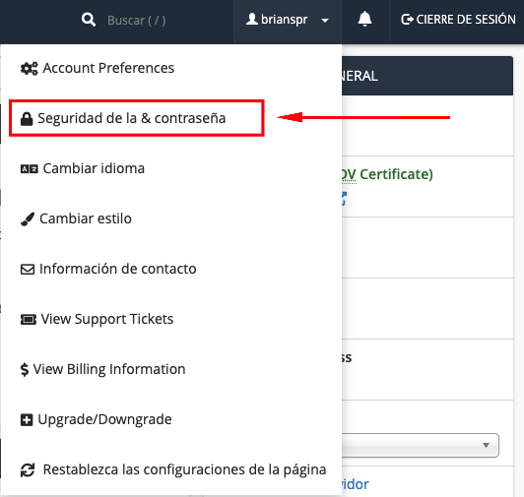The width and height of the screenshot is (524, 497).
Task: Click CIERRE DE SESIÓN logout button
Action: (458, 20)
